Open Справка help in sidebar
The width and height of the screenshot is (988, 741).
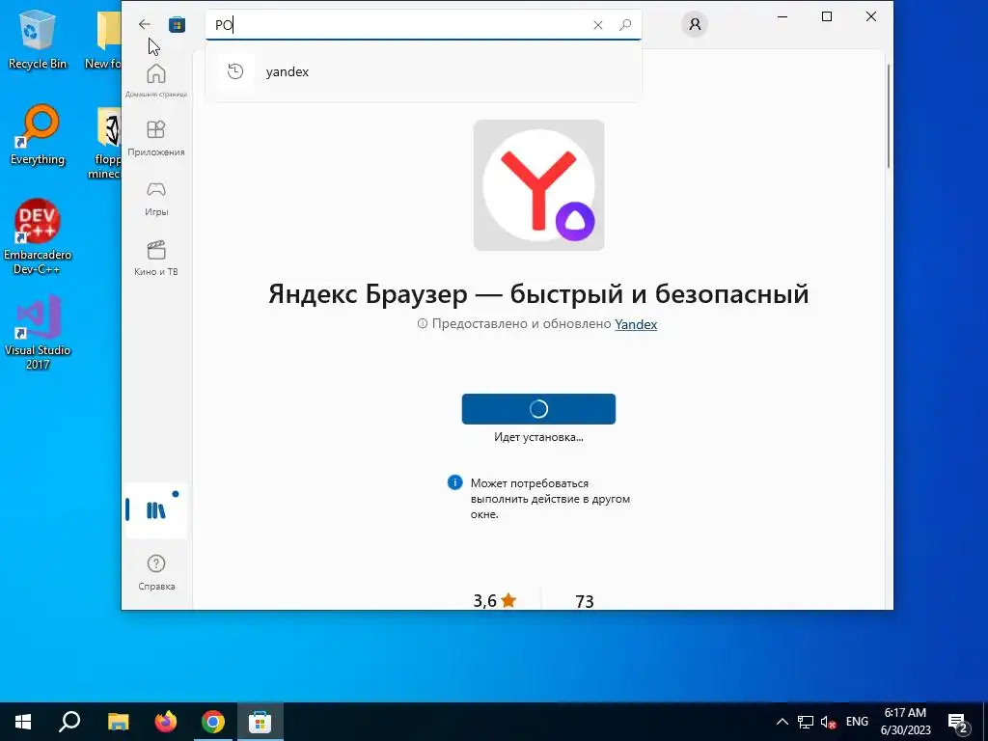pos(156,572)
